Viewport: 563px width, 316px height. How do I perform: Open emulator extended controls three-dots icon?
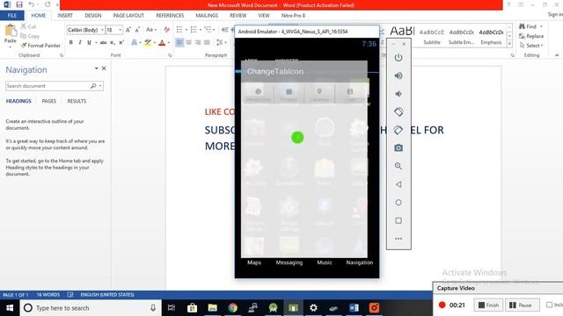[398, 239]
